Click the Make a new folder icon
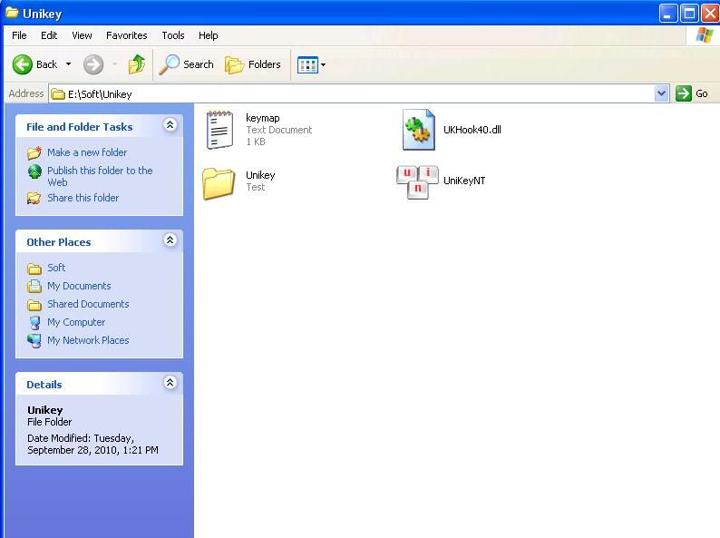The height and width of the screenshot is (538, 720). [34, 152]
